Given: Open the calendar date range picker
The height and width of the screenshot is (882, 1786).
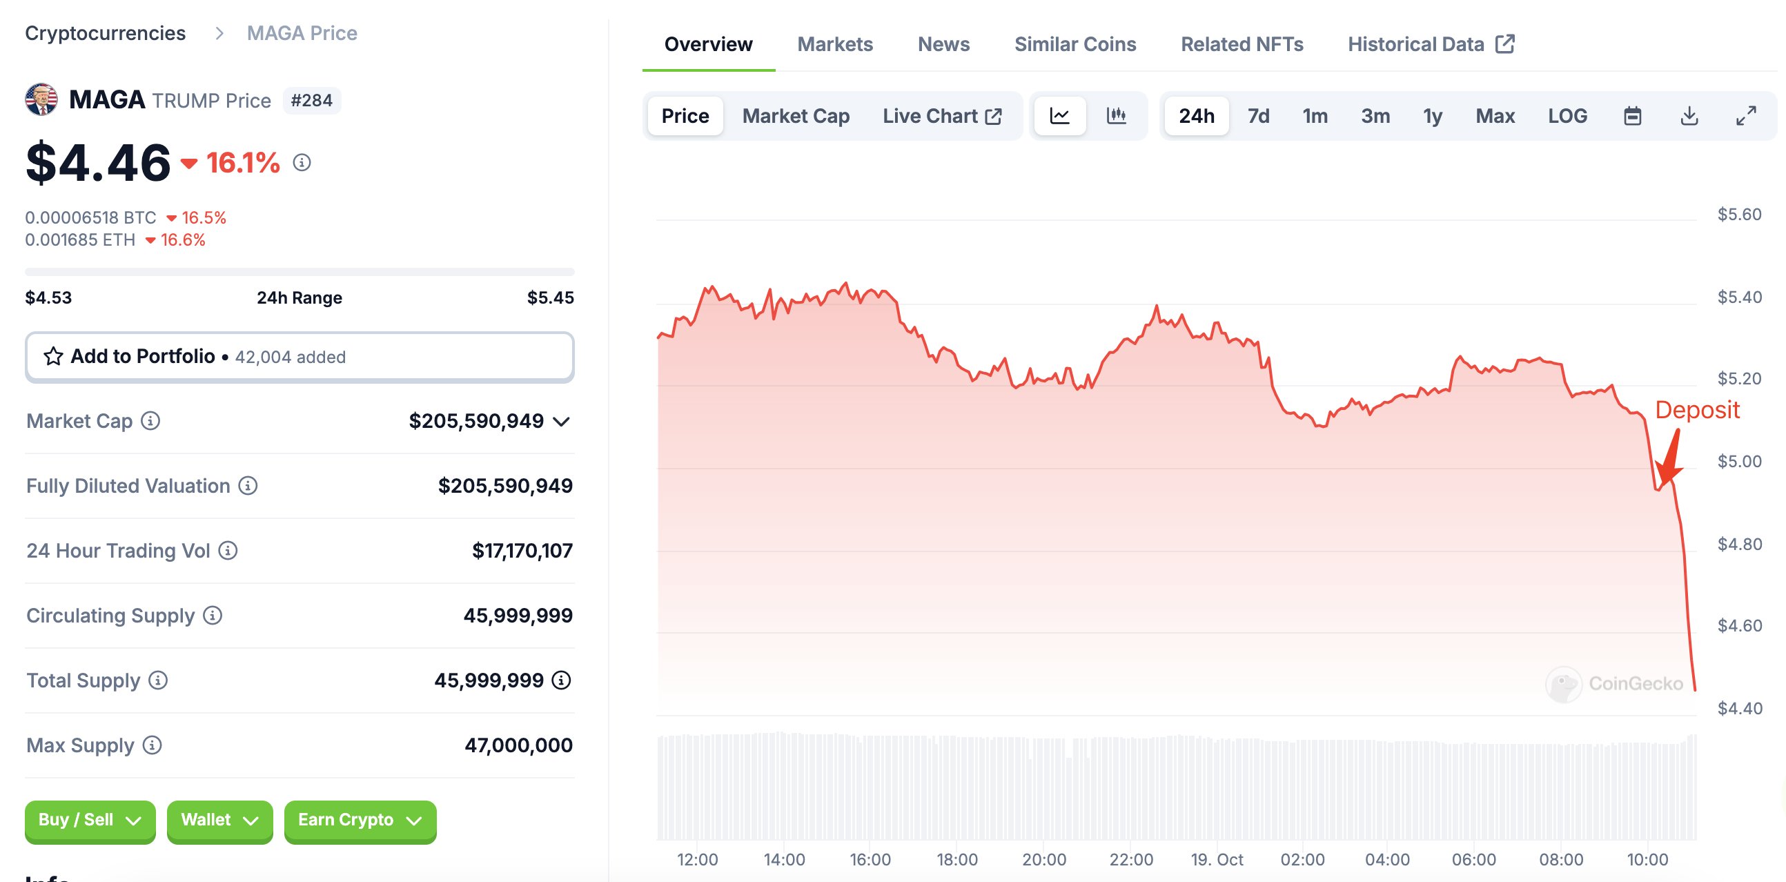Looking at the screenshot, I should click(x=1633, y=116).
